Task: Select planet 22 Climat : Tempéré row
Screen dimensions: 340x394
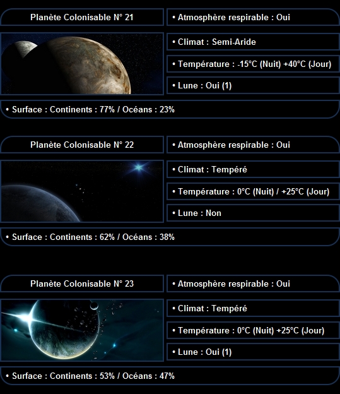Action: point(253,169)
